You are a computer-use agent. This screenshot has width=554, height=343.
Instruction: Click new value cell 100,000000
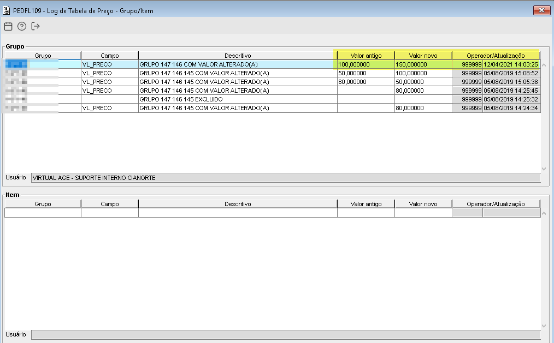(x=423, y=73)
